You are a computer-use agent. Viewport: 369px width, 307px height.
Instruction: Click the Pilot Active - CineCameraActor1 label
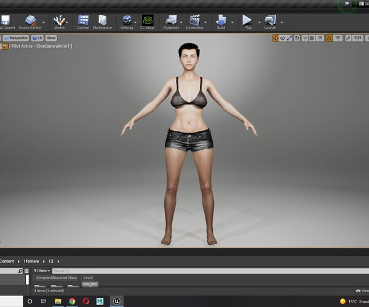pyautogui.click(x=41, y=46)
